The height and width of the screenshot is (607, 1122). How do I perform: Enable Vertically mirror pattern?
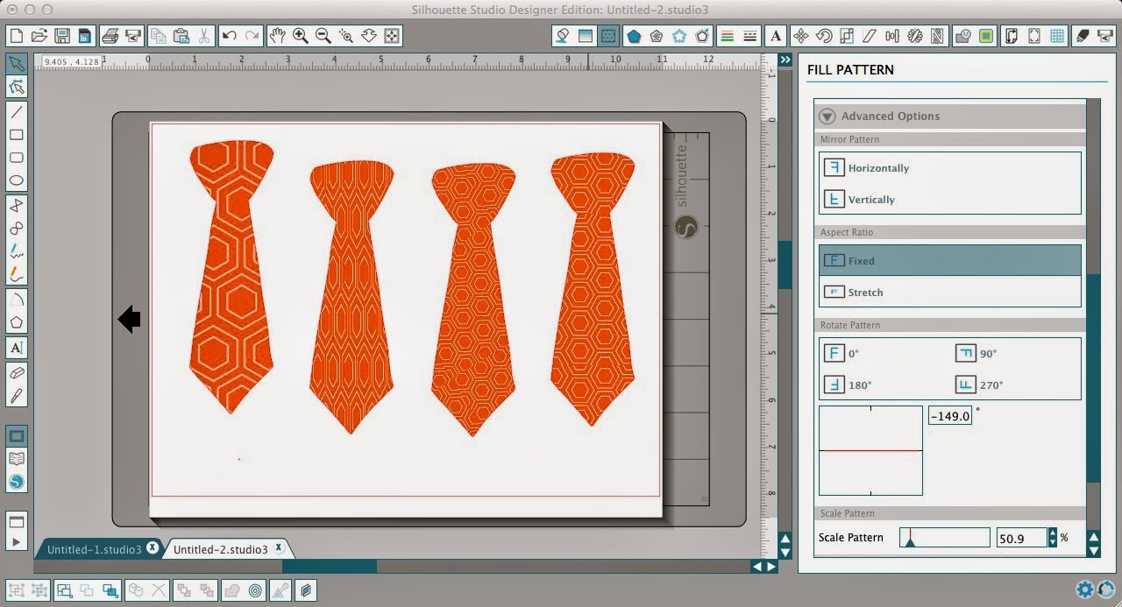(x=871, y=199)
